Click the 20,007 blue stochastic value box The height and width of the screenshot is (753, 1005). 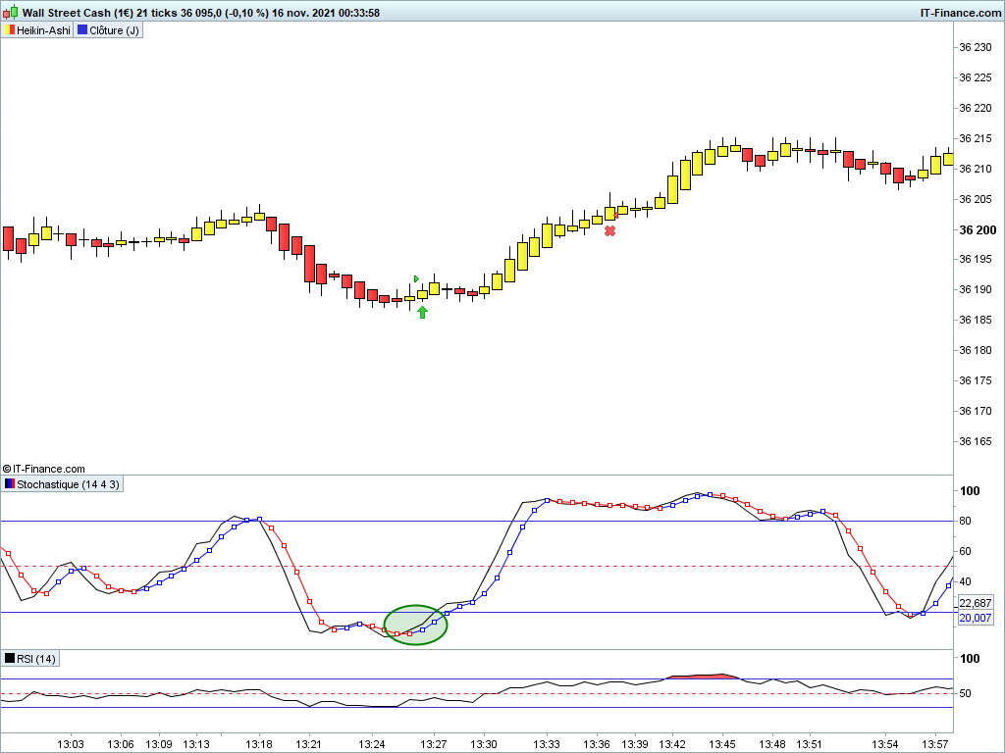pyautogui.click(x=975, y=618)
